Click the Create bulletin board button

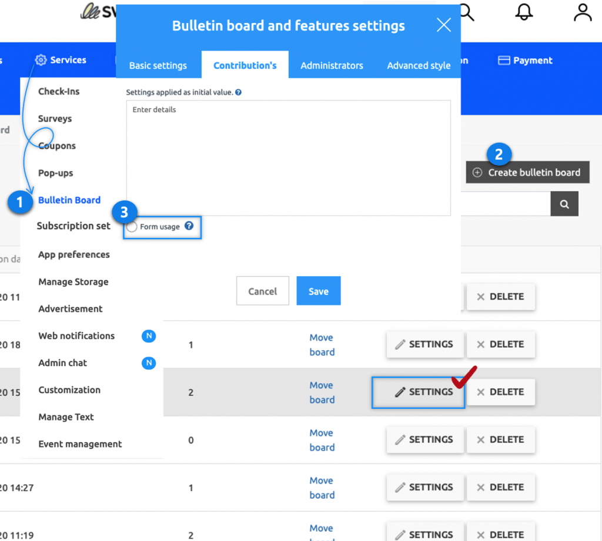point(527,172)
